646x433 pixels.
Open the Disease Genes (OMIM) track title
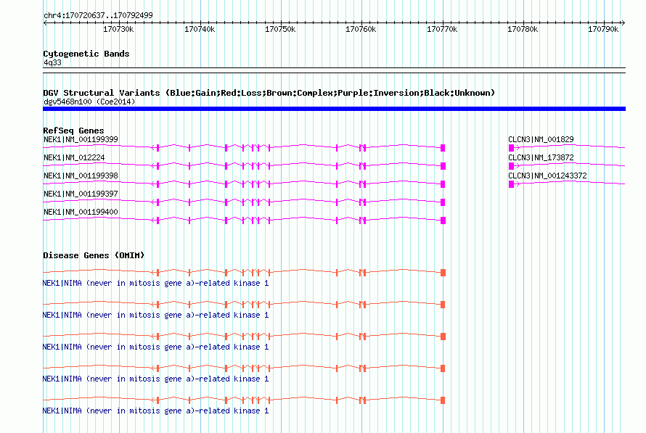point(94,255)
